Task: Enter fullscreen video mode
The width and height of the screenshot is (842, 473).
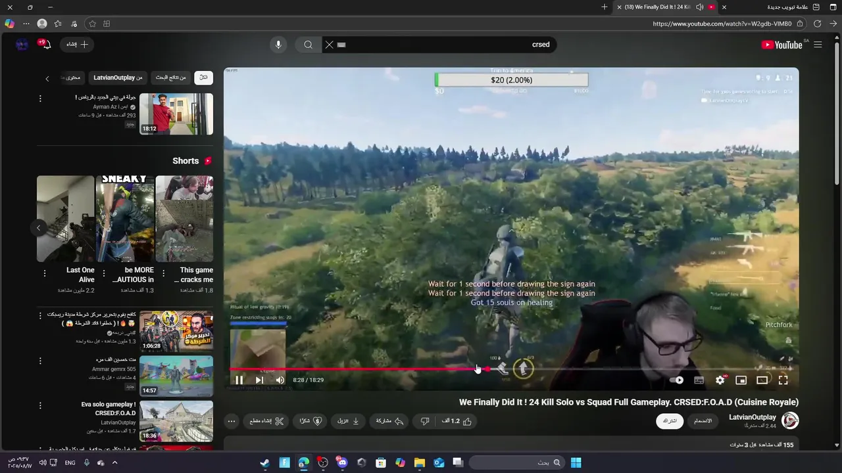Action: pos(783,380)
